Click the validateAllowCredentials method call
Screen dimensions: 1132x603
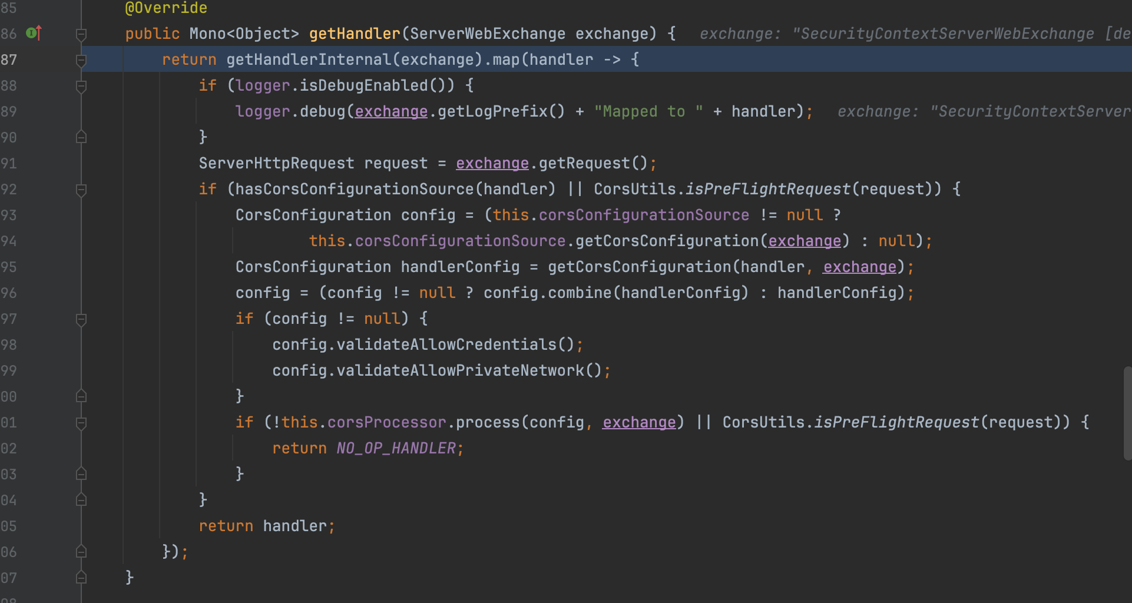click(x=446, y=344)
